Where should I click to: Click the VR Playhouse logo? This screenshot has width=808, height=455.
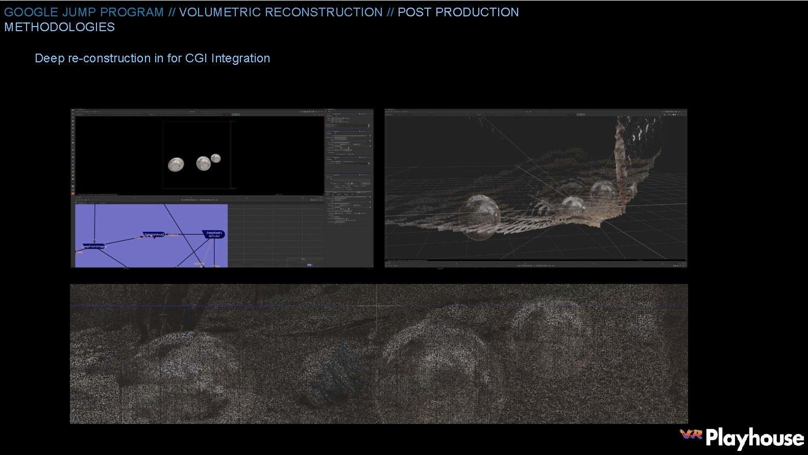(742, 439)
